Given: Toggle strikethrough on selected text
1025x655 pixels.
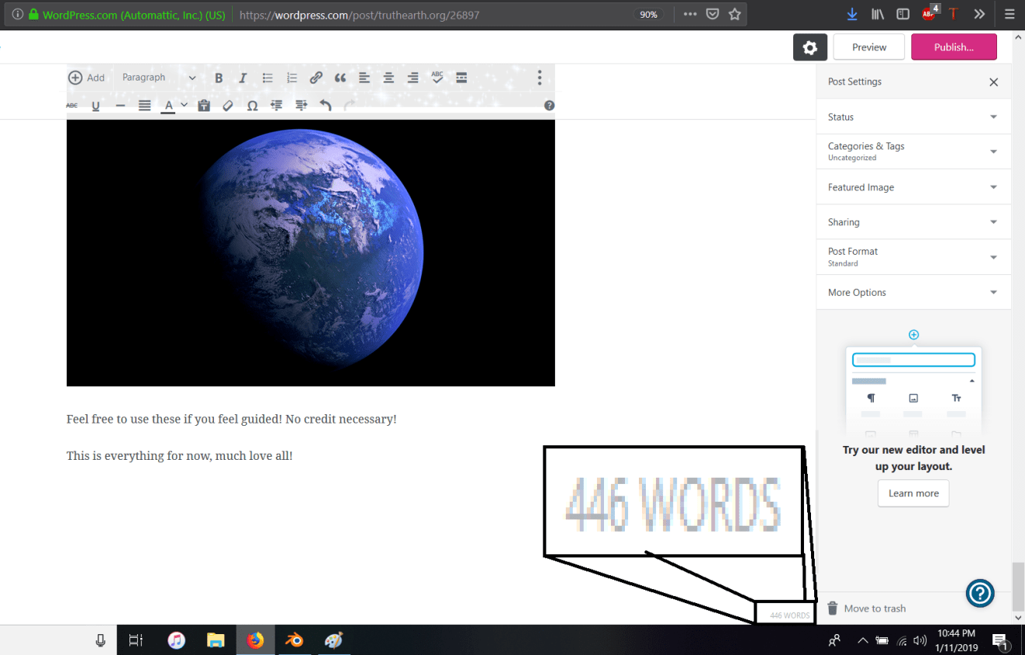Looking at the screenshot, I should pos(71,105).
